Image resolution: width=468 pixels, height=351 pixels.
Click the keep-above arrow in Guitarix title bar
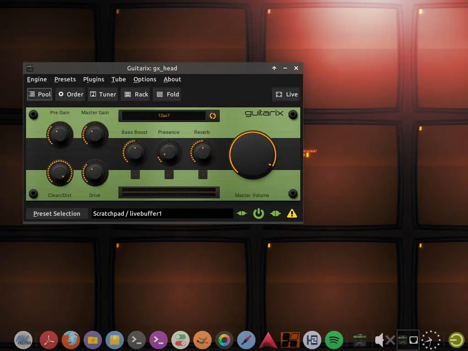[274, 69]
